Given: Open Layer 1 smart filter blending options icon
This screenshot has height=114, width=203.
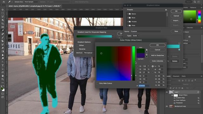Looking at the screenshot, I should (198, 92).
